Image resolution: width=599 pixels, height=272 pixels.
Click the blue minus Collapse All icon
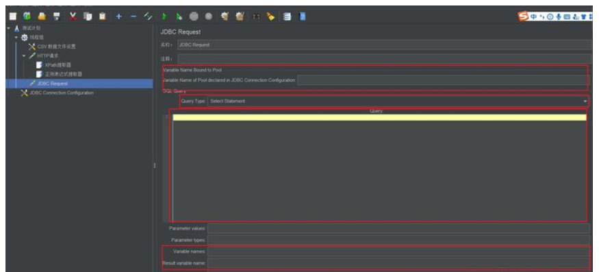[133, 16]
